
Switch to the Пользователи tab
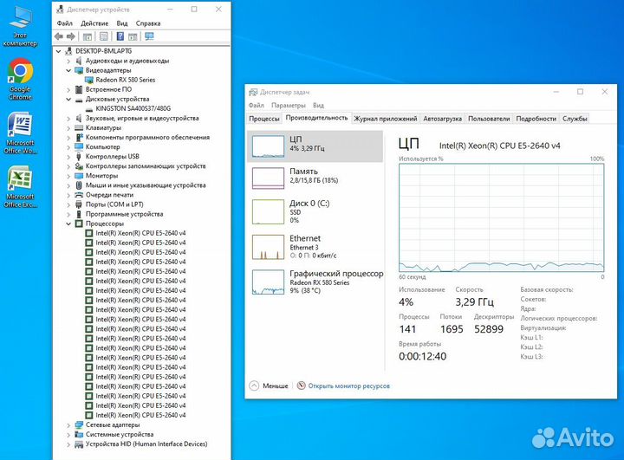click(489, 119)
